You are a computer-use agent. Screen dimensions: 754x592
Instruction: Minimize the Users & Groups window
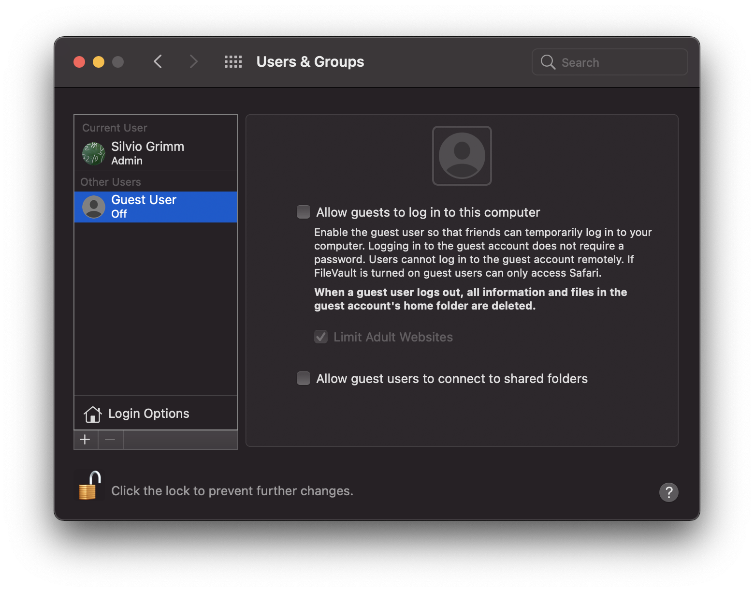tap(99, 62)
